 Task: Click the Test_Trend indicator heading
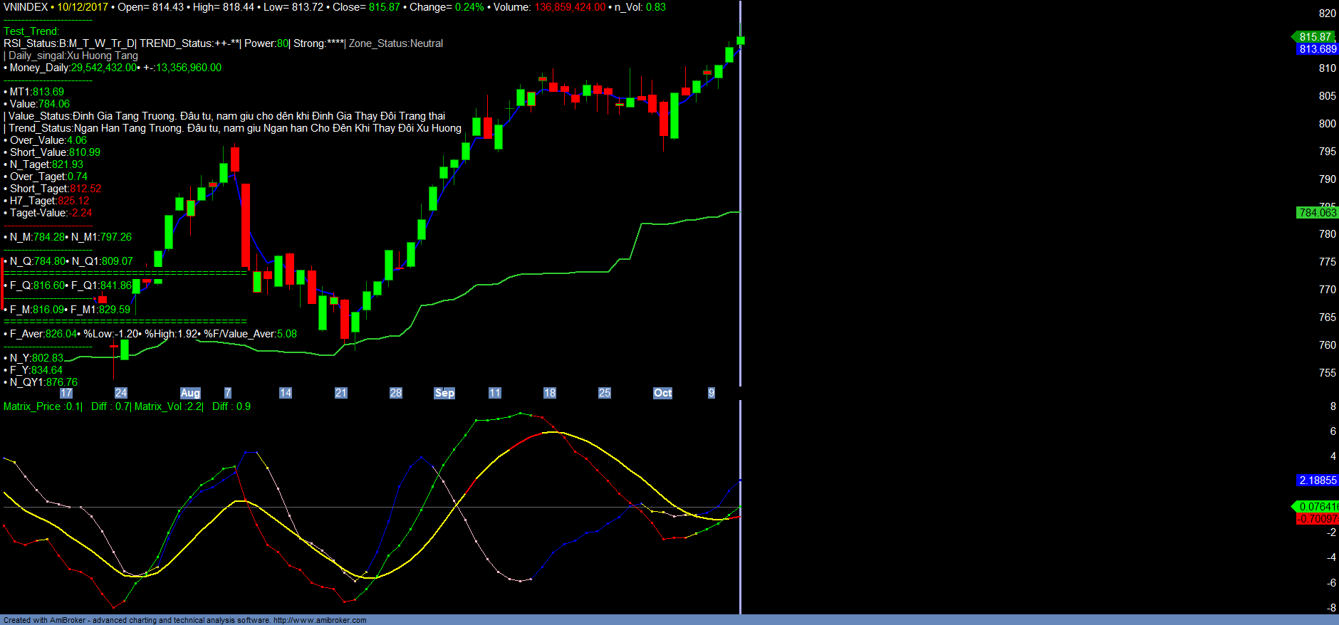[x=31, y=31]
